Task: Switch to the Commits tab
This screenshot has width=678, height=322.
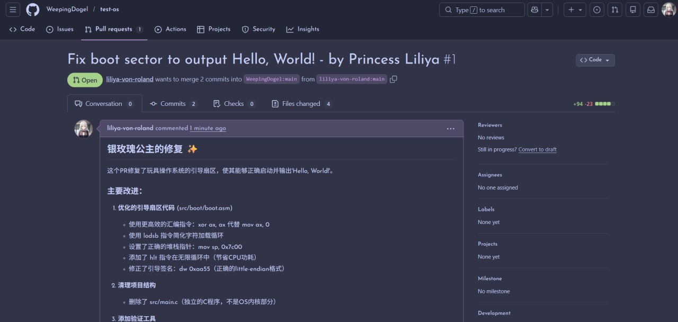Action: (x=173, y=104)
